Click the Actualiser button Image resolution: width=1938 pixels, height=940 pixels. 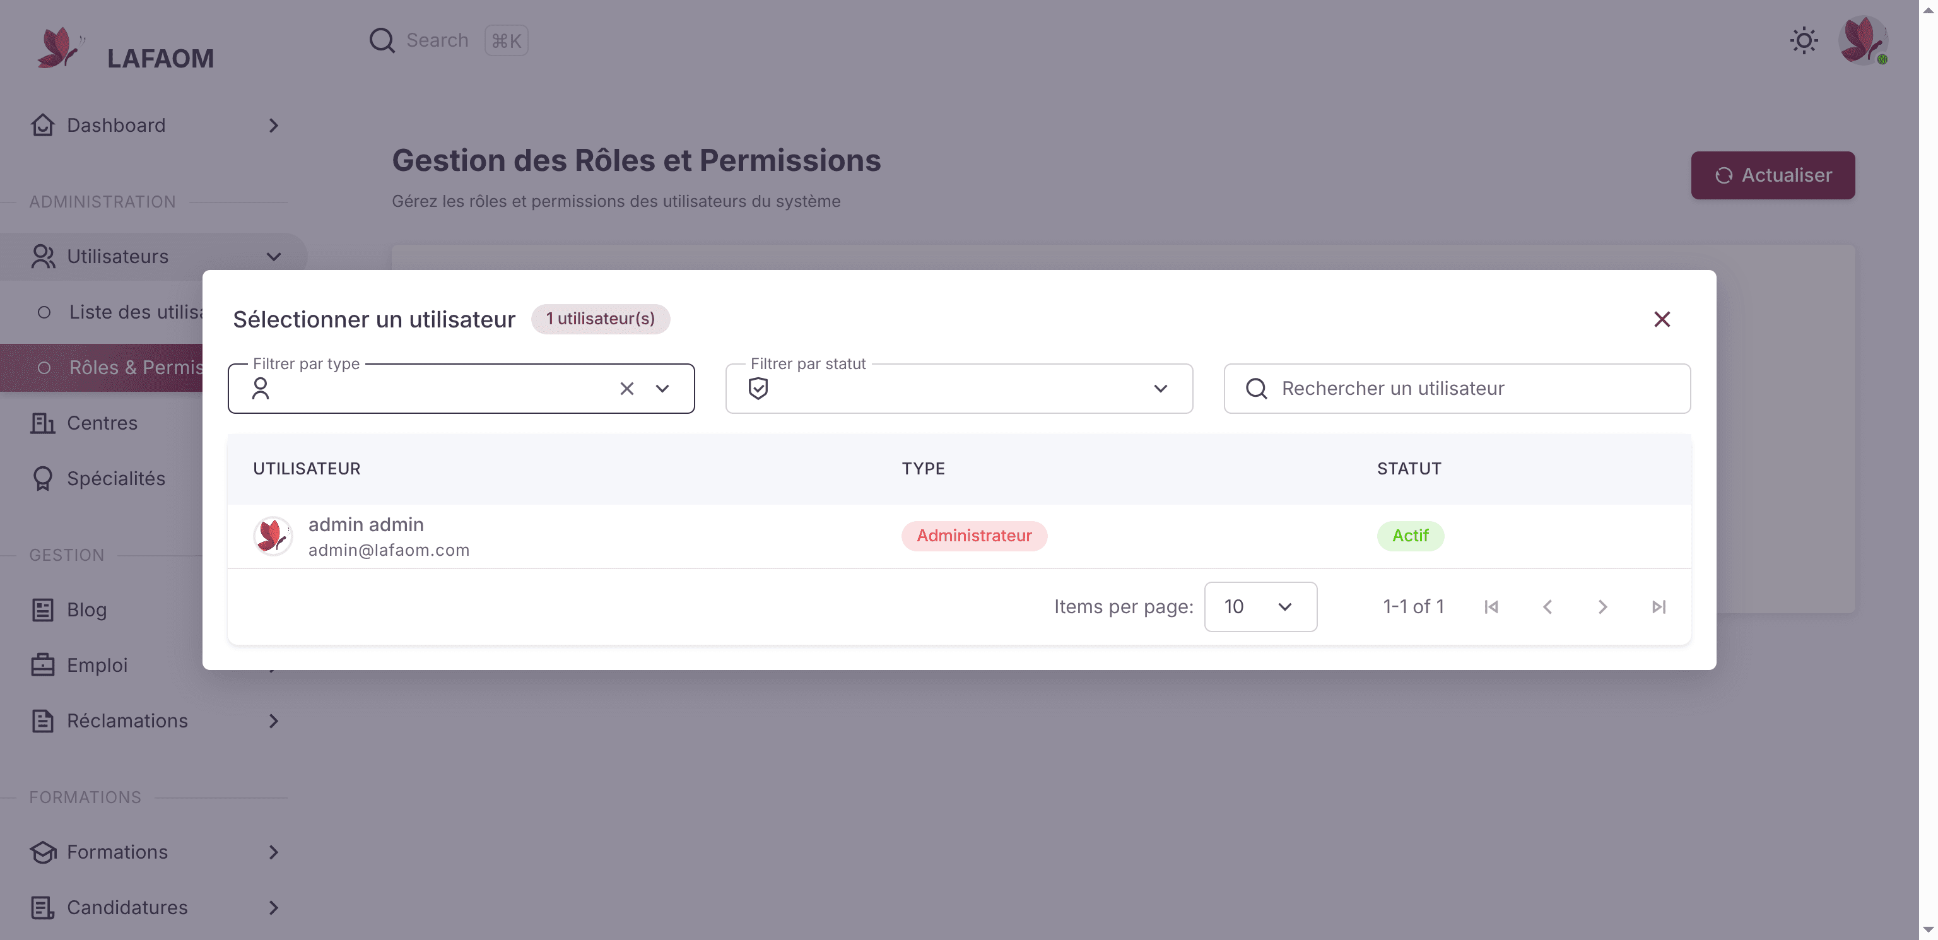click(x=1773, y=175)
